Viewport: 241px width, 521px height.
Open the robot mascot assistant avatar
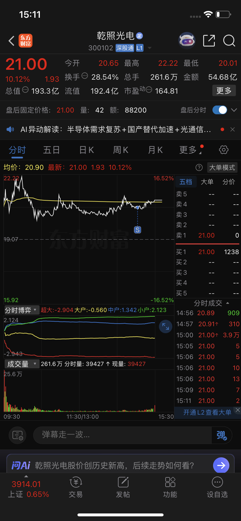coord(187,41)
